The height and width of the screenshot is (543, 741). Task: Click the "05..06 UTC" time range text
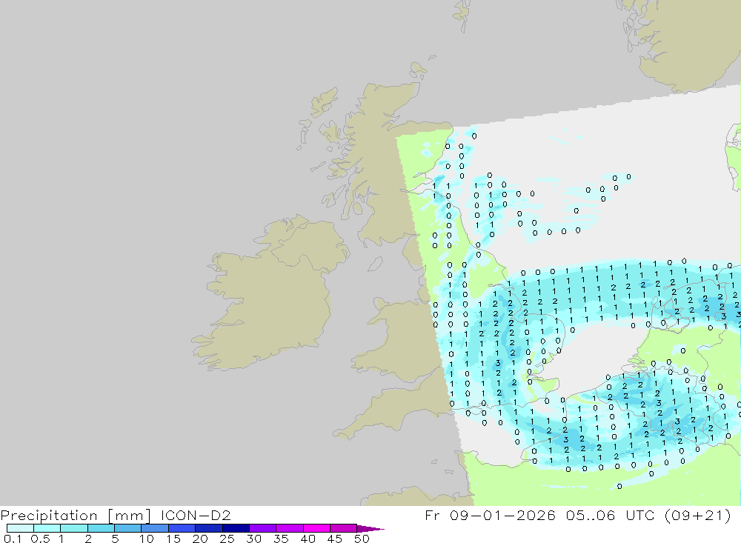pos(611,515)
